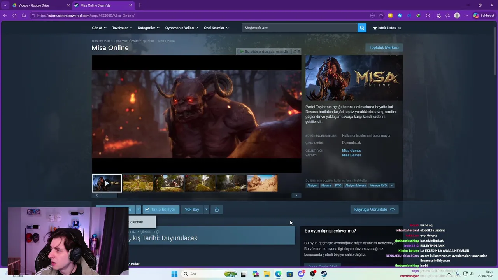
Task: Click the browser back arrow
Action: coord(5,16)
